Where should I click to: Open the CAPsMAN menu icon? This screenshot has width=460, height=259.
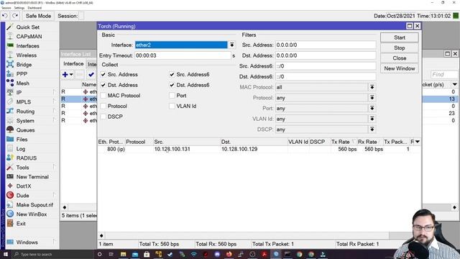coord(10,37)
